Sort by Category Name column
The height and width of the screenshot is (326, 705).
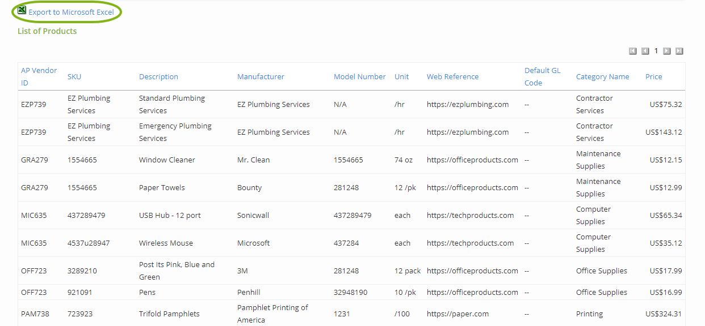coord(602,76)
